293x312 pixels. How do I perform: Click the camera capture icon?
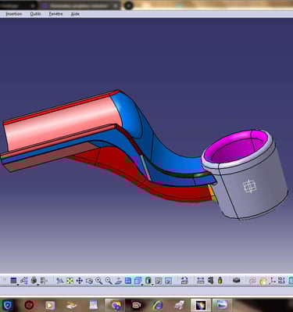236,280
